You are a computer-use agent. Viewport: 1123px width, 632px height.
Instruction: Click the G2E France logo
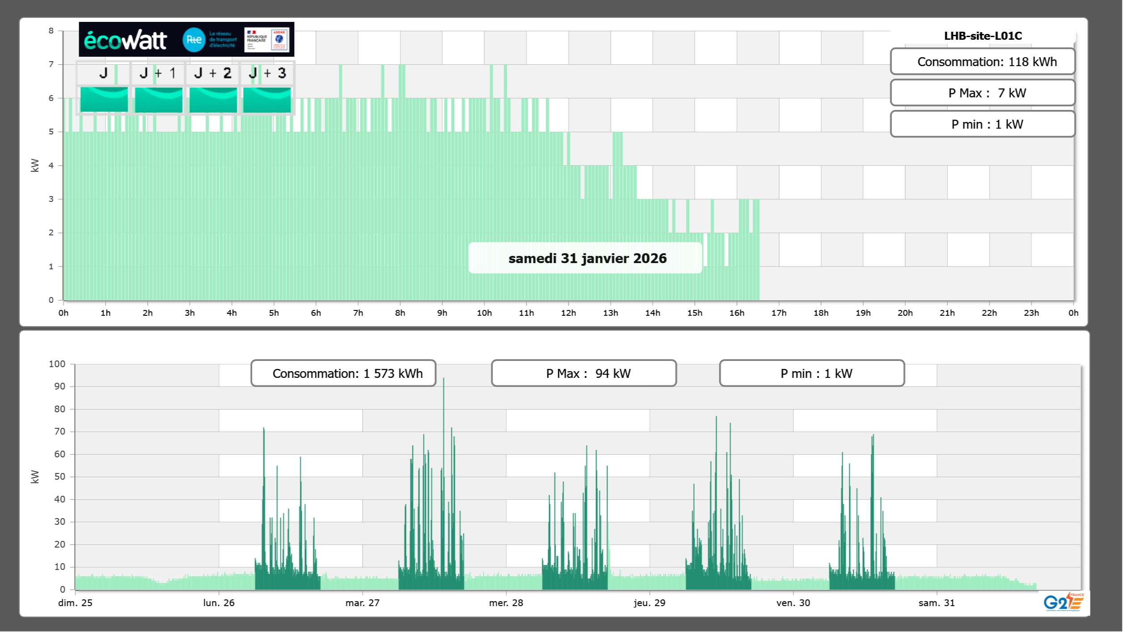tap(1064, 602)
